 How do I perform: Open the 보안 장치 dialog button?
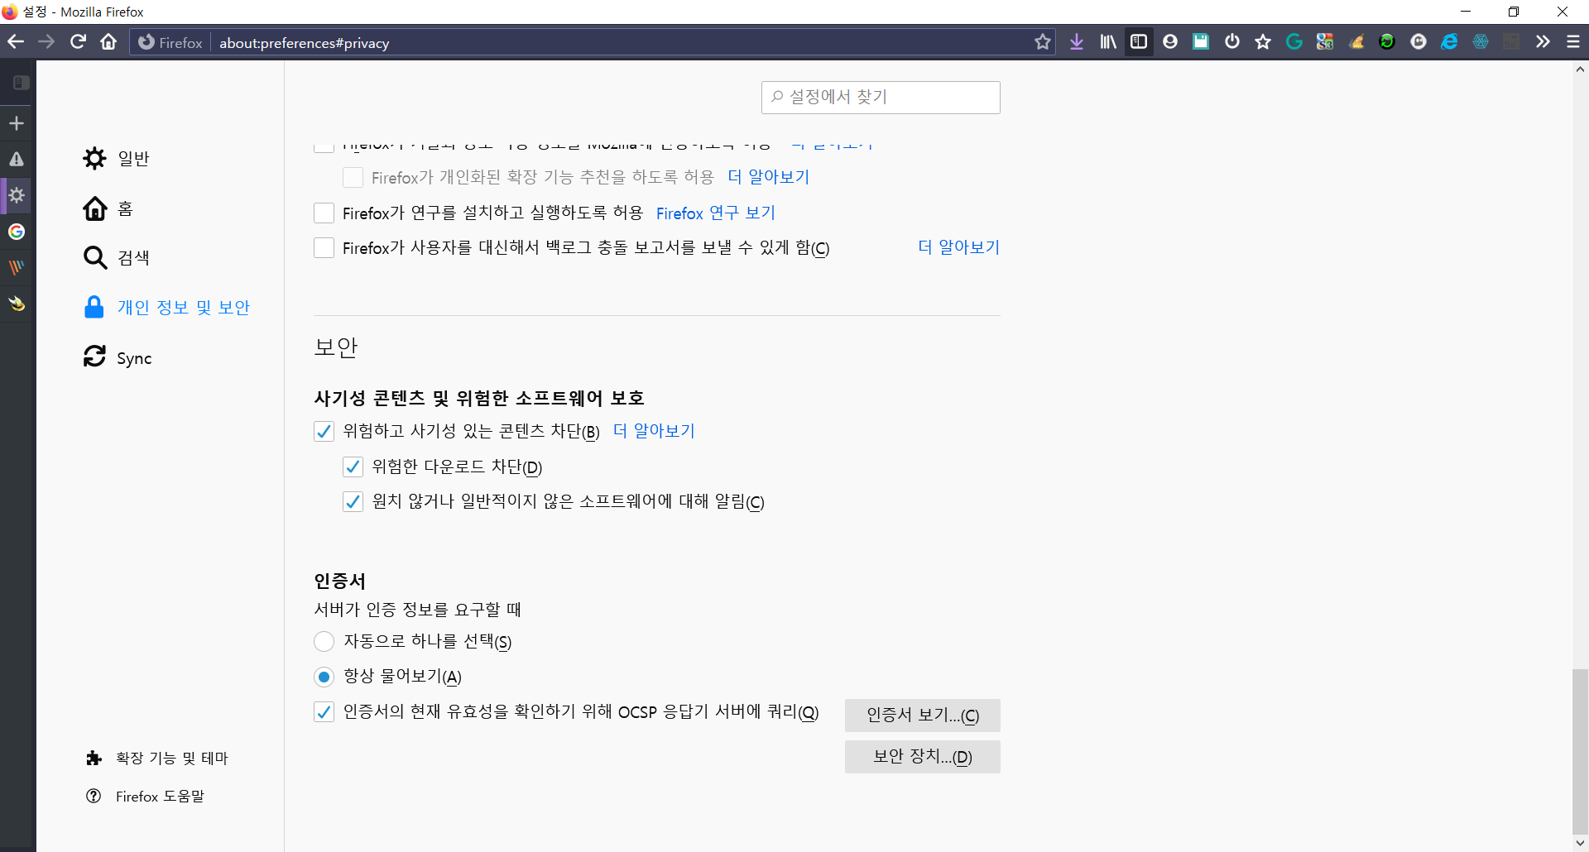[x=922, y=756]
